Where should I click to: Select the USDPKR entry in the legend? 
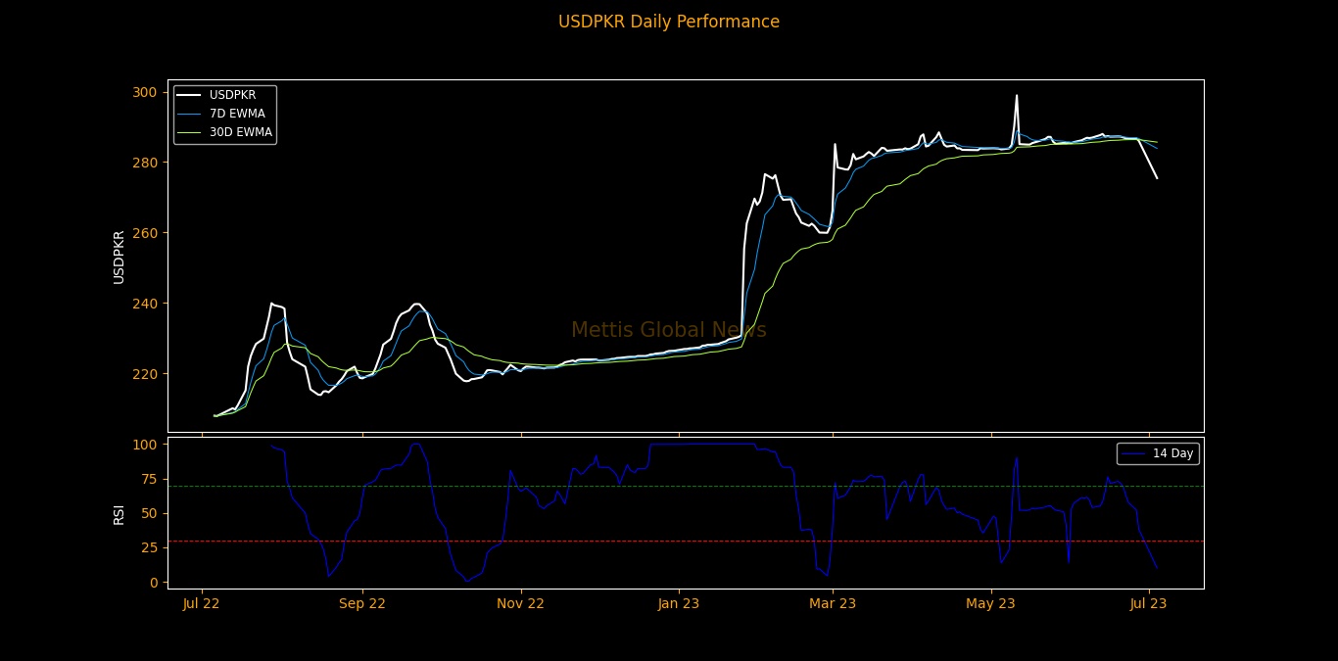tap(232, 95)
